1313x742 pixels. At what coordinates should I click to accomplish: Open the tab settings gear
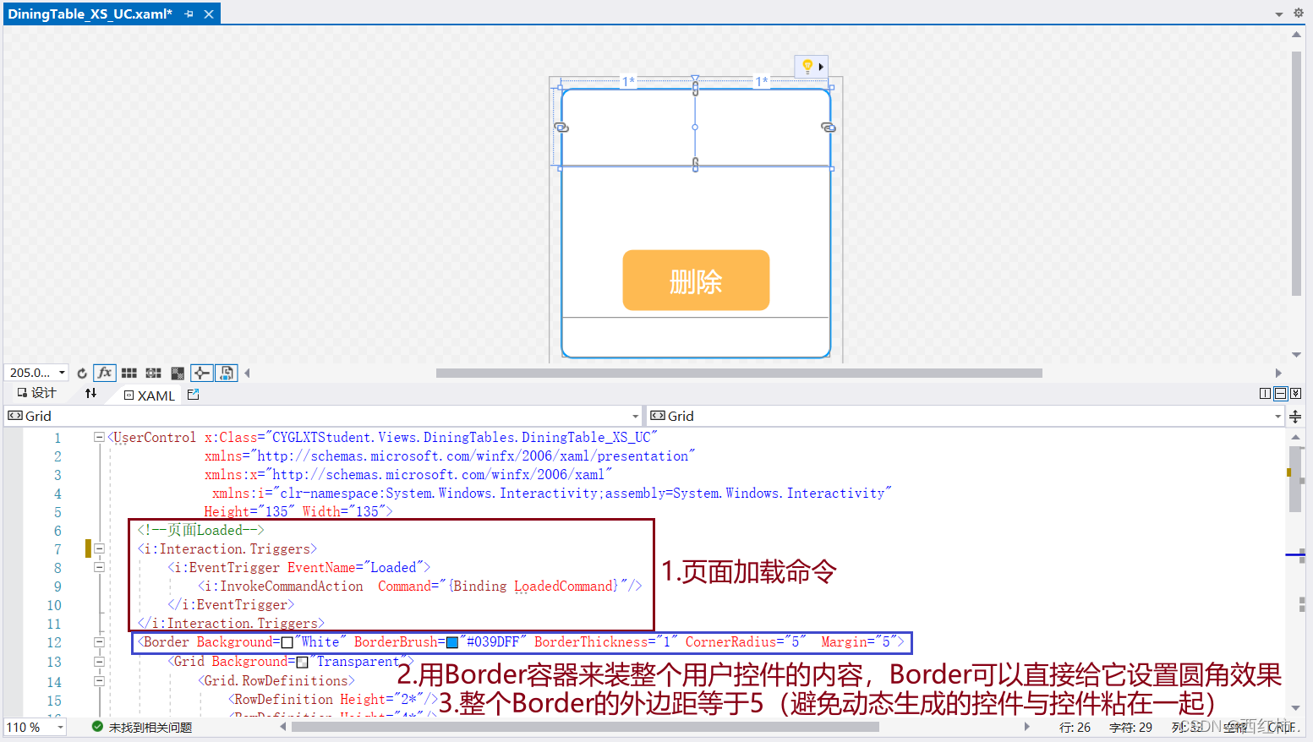(x=1299, y=14)
